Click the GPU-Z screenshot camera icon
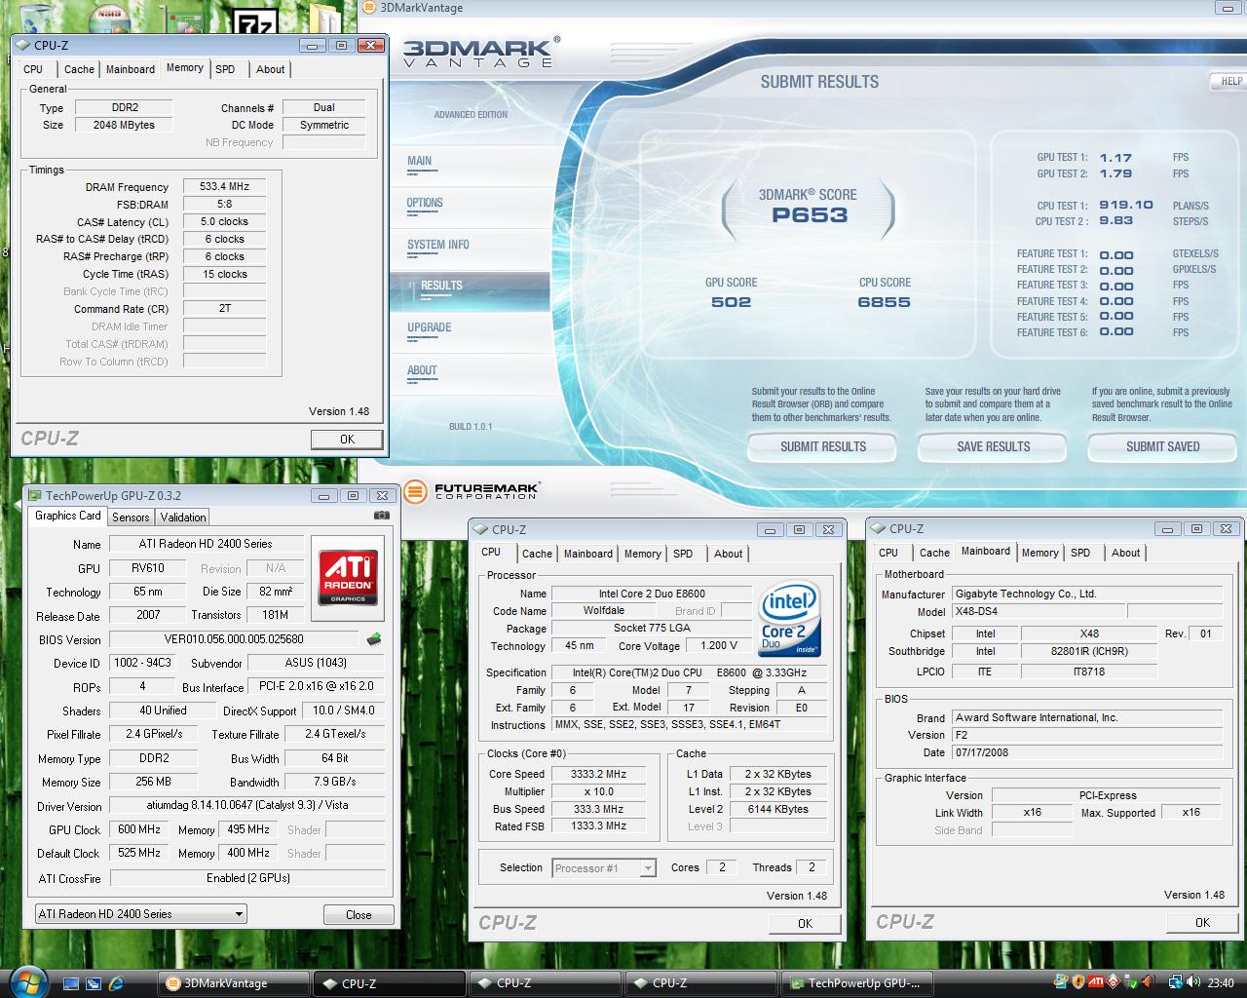Image resolution: width=1247 pixels, height=998 pixels. [x=382, y=516]
